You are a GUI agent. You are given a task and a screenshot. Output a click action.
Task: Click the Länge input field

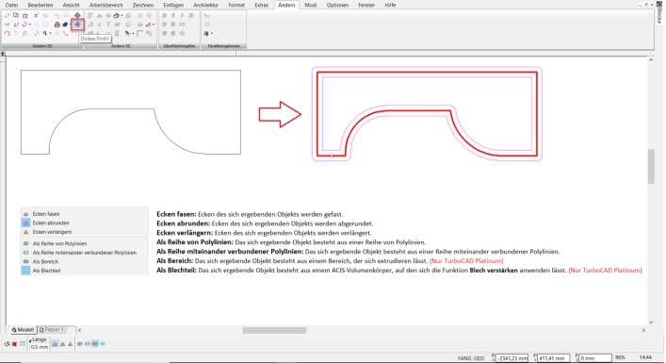(39, 347)
